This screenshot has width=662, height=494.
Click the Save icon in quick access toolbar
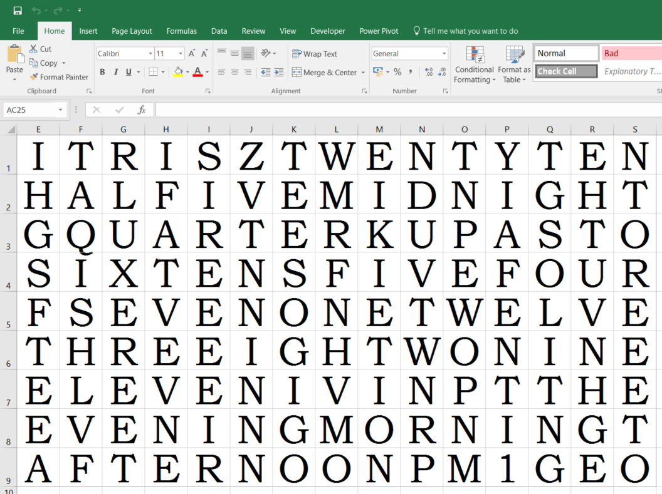pos(18,11)
